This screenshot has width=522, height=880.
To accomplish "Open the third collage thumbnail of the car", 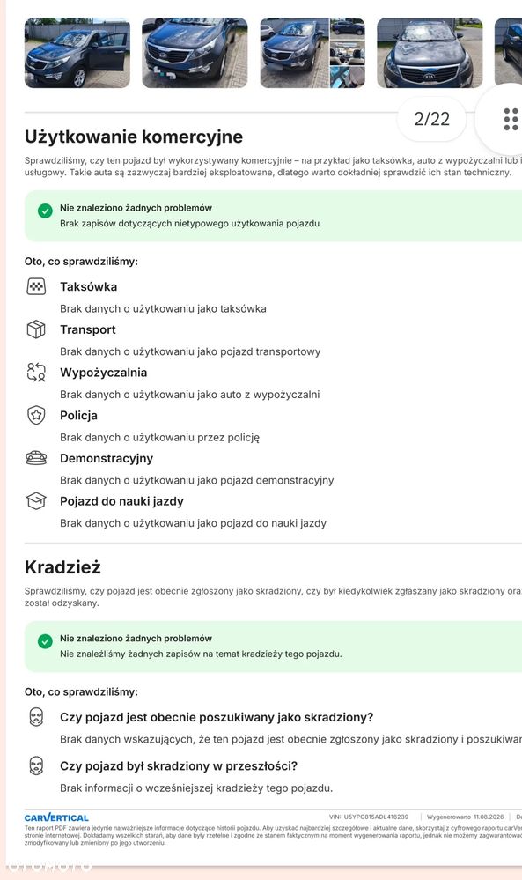I will pos(312,53).
